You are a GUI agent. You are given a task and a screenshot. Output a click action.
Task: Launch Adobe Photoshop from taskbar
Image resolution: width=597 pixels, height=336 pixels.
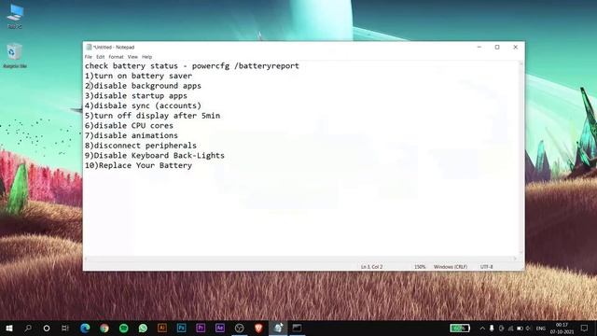pos(182,328)
